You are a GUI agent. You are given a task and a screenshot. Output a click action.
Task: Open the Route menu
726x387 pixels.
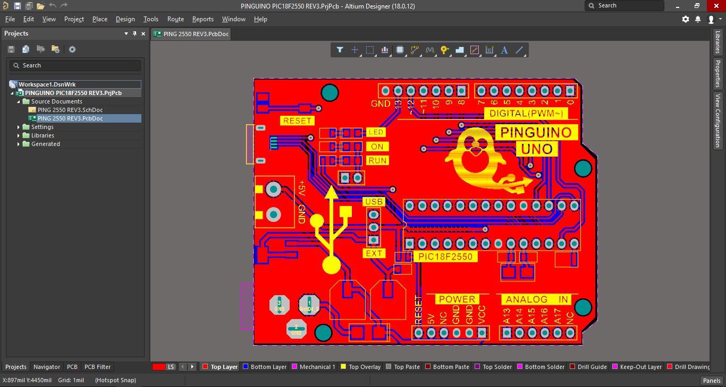tap(175, 19)
